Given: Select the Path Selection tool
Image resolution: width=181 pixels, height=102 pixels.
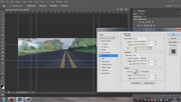Looking at the screenshot, I should [3, 70].
